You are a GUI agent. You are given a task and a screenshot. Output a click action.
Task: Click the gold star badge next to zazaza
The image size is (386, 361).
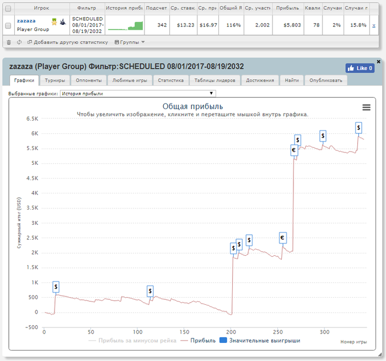(54, 22)
